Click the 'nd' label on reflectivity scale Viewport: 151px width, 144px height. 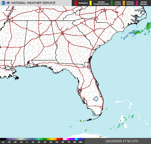point(3,142)
